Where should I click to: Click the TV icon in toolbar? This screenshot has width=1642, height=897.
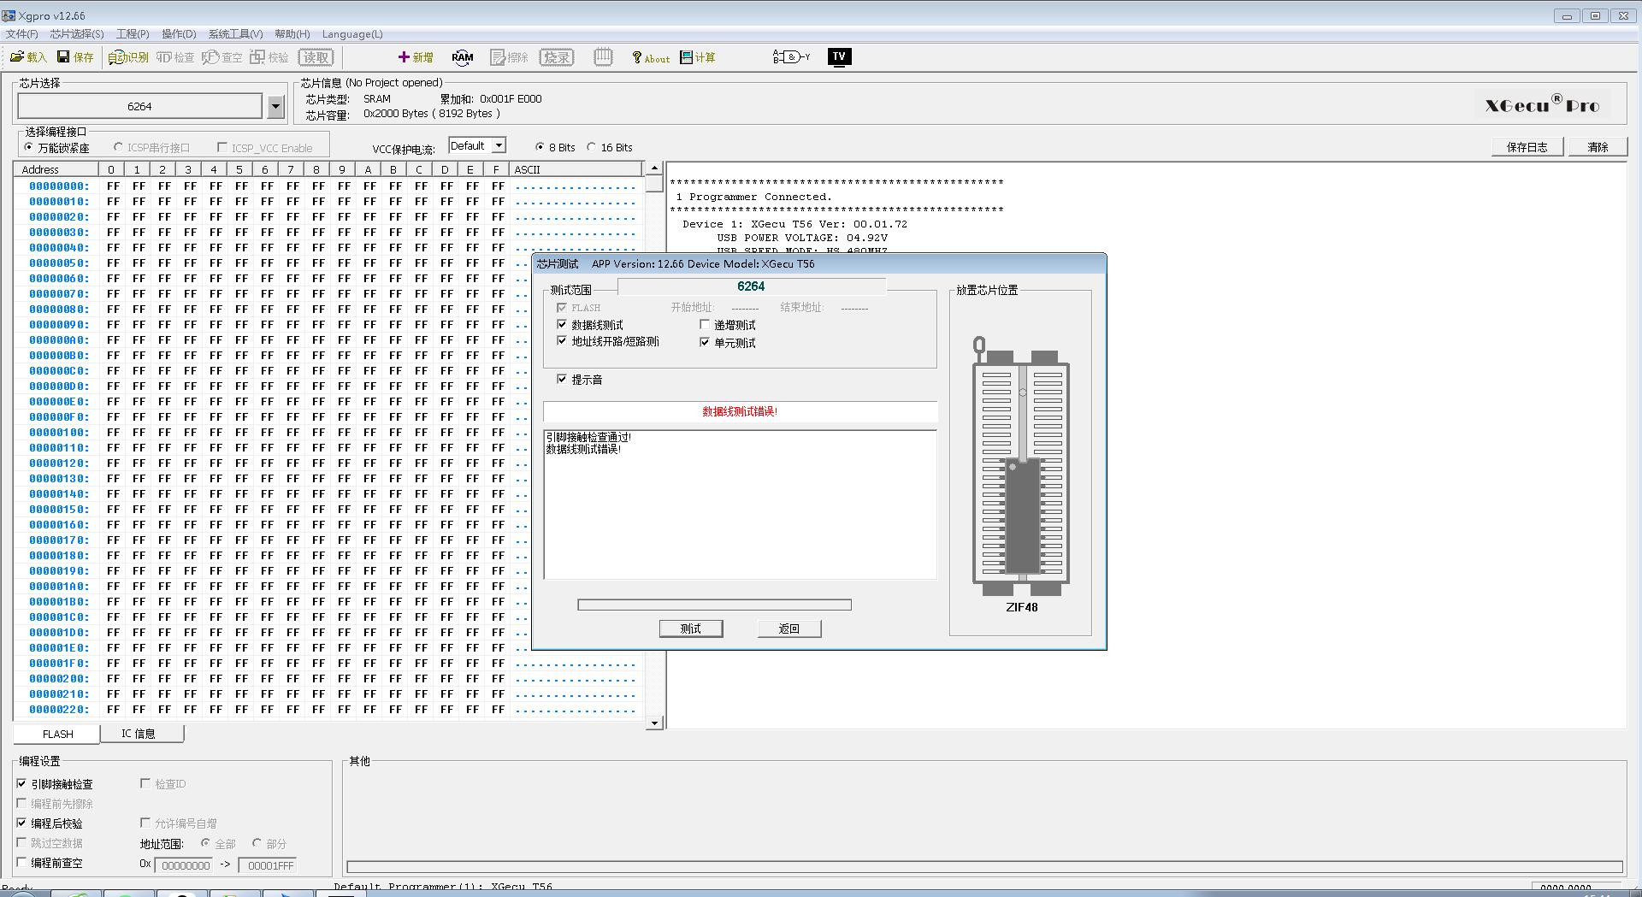(x=839, y=57)
